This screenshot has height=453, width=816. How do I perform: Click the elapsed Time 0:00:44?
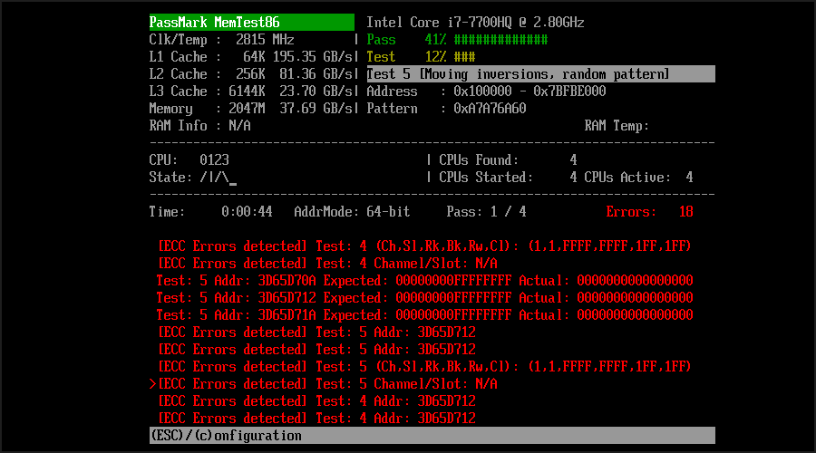(247, 211)
